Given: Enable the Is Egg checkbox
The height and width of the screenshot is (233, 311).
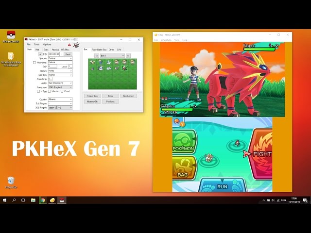Looking at the screenshot, I should (x=38, y=91).
